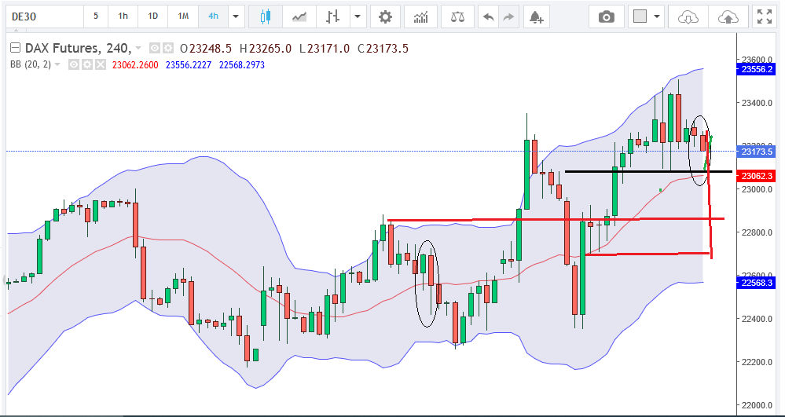Load chart layout via cloud download icon
This screenshot has width=785, height=417.
(688, 16)
